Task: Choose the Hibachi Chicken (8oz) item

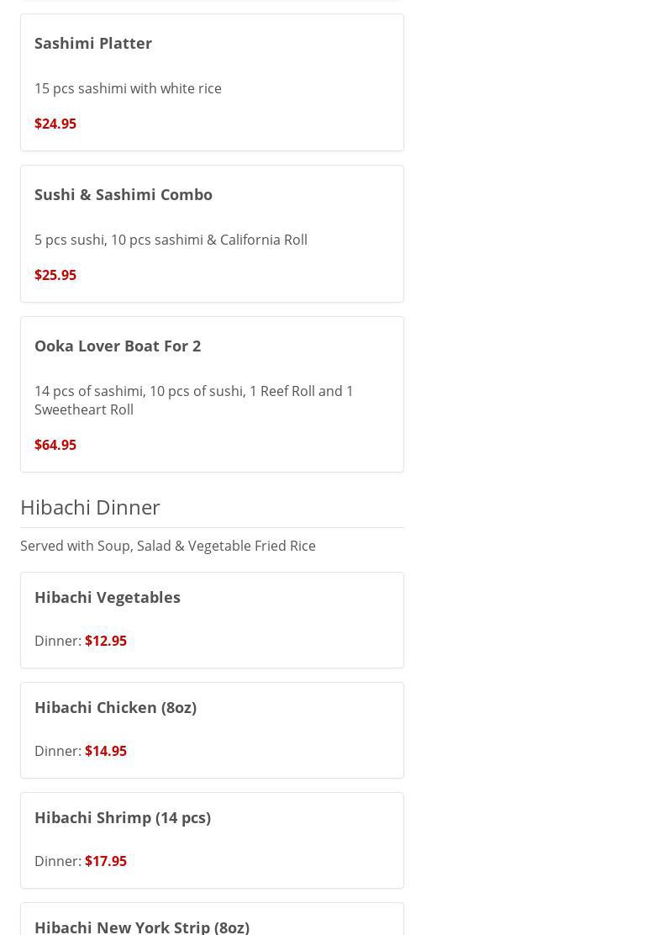Action: (115, 707)
